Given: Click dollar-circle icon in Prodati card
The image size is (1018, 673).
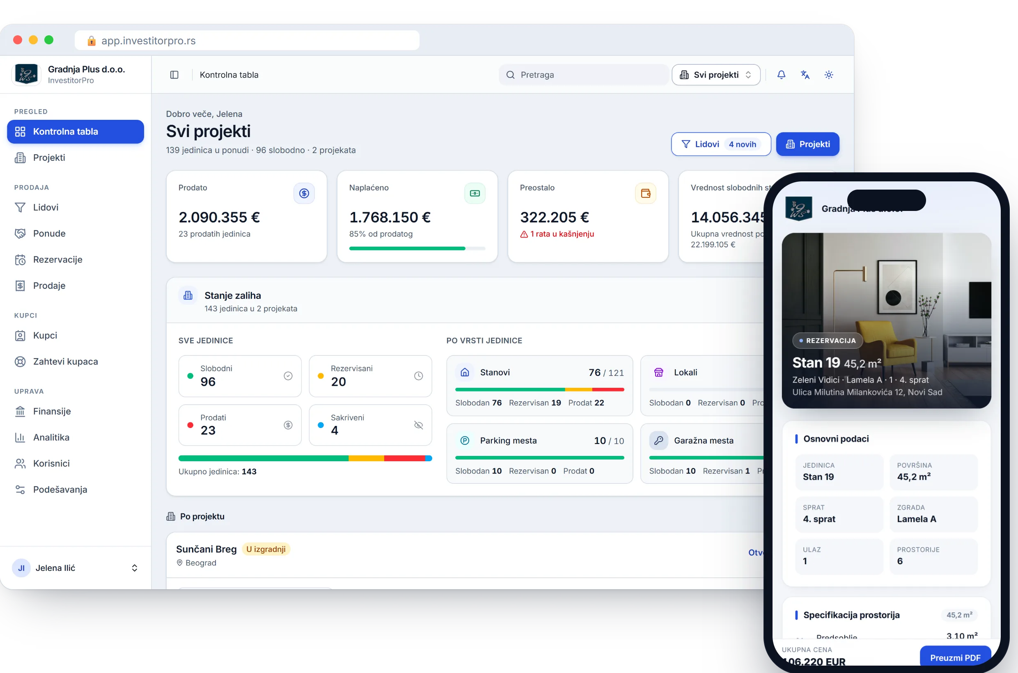Looking at the screenshot, I should (288, 425).
